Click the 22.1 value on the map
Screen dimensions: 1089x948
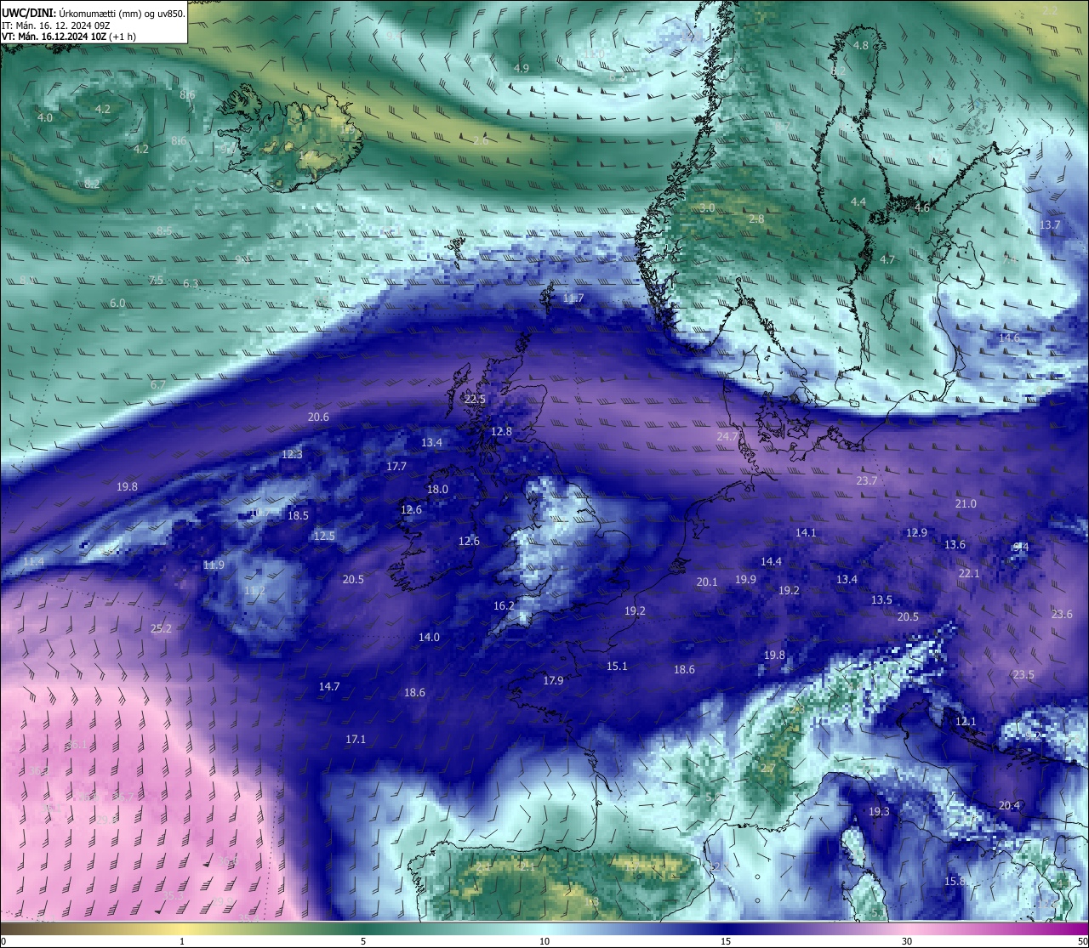pyautogui.click(x=969, y=574)
